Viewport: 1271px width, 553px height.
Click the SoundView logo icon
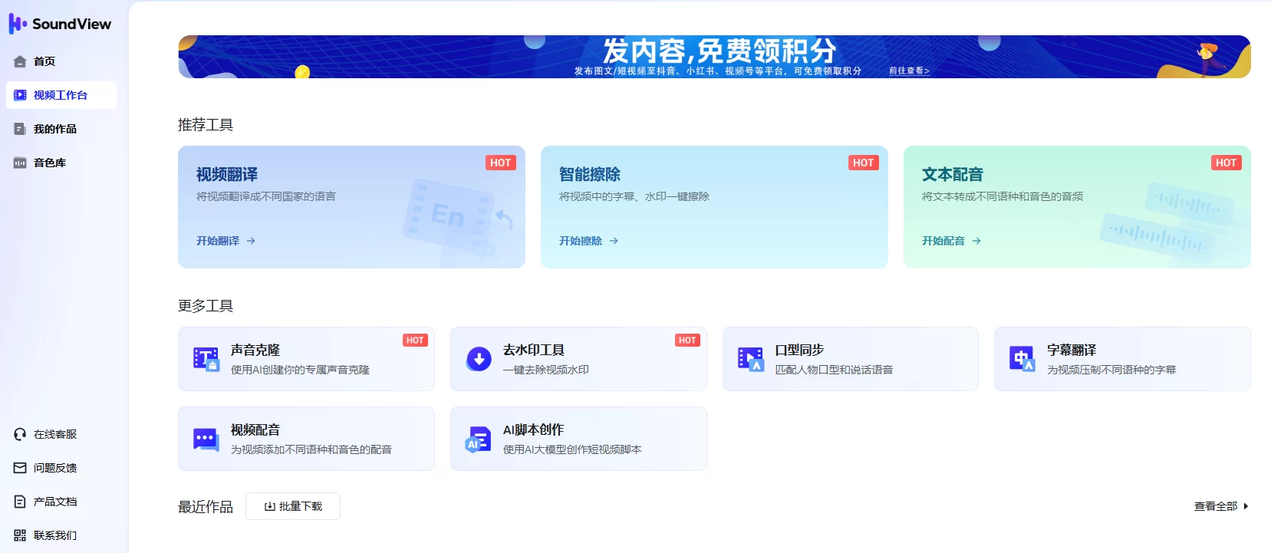click(18, 24)
